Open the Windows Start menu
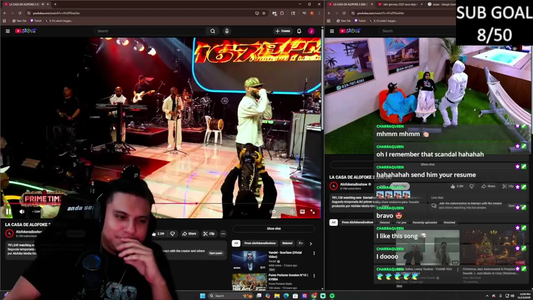This screenshot has width=533, height=300. [202, 296]
